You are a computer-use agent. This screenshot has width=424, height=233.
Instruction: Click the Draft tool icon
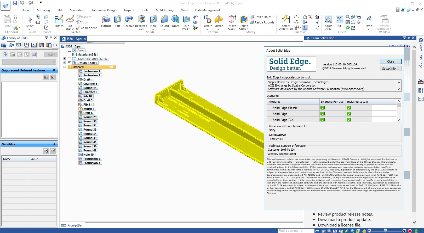[x=175, y=21]
